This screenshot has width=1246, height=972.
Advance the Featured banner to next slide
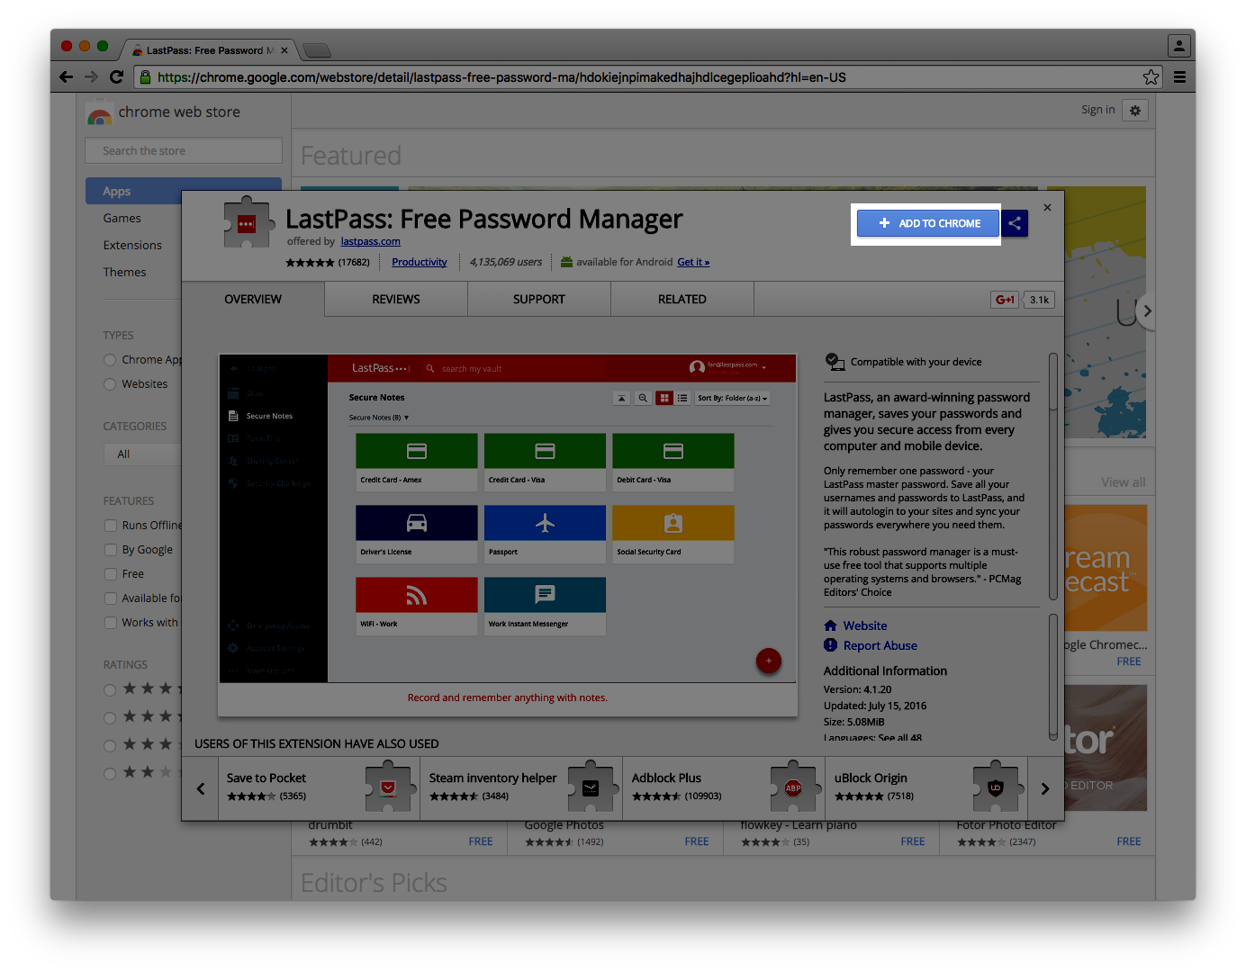[x=1146, y=311]
